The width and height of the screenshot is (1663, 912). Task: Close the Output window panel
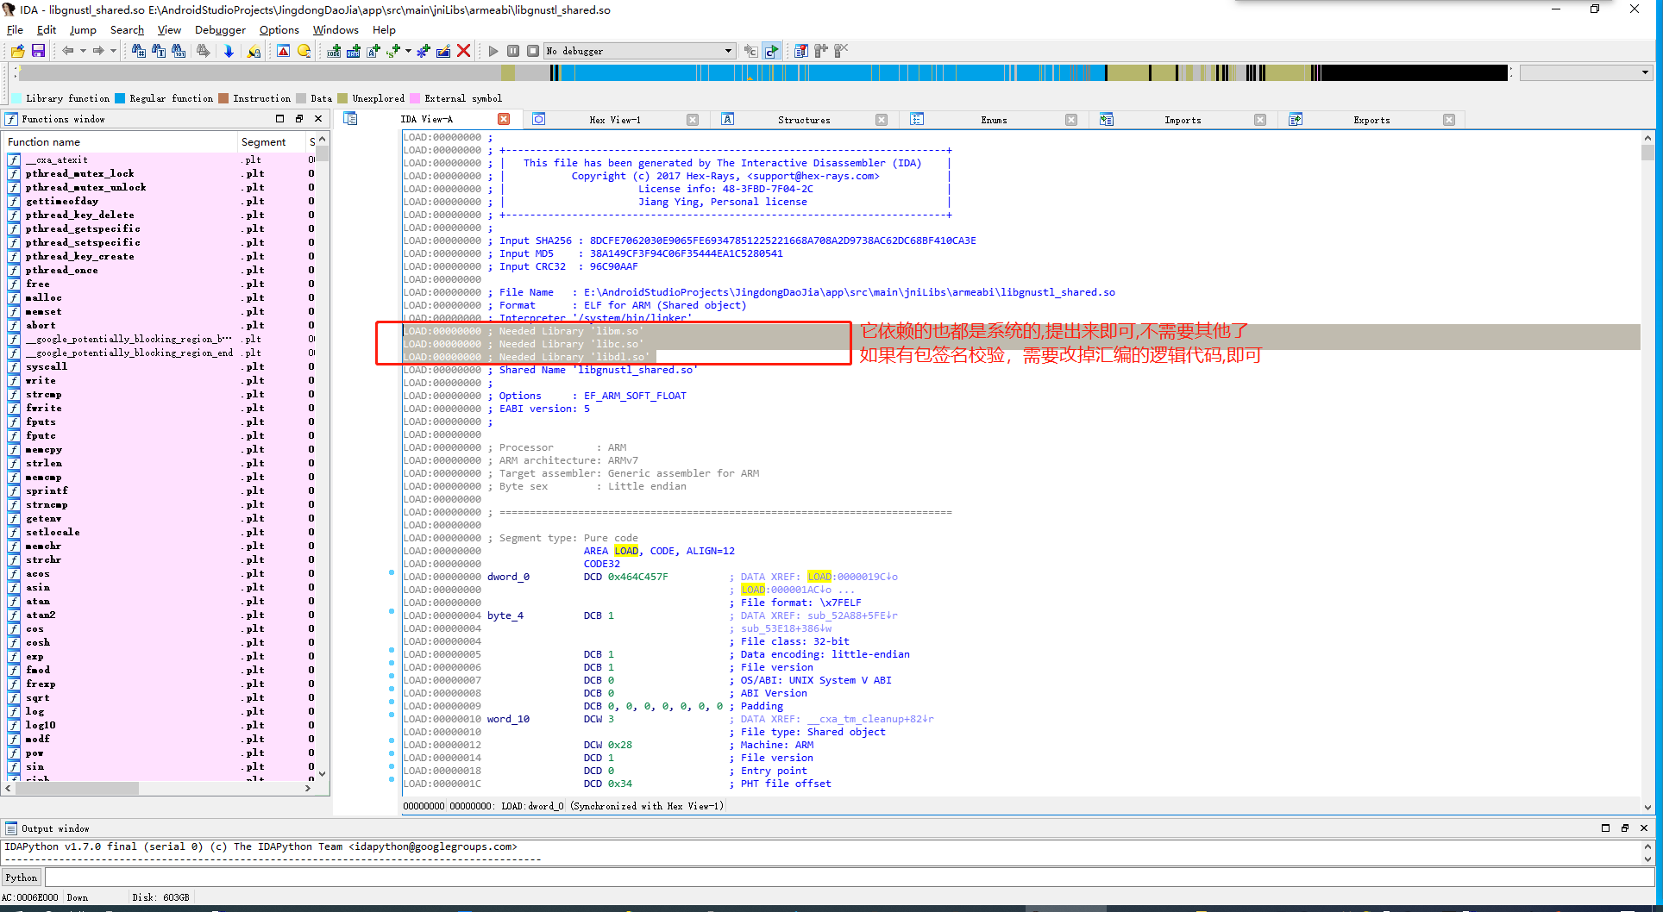click(1644, 828)
